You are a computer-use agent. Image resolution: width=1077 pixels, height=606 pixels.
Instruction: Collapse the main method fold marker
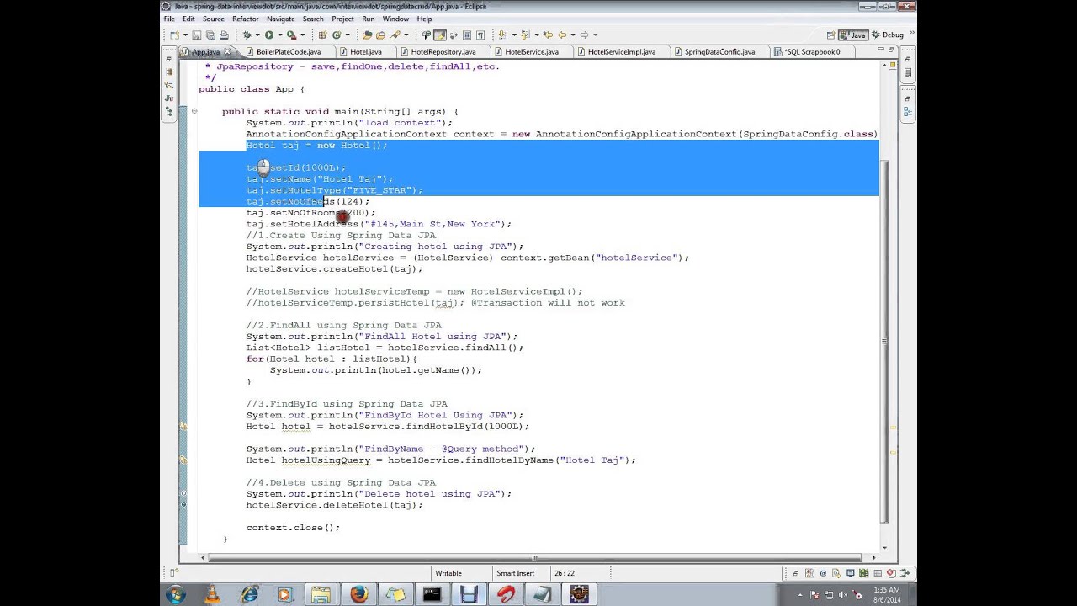pyautogui.click(x=194, y=111)
